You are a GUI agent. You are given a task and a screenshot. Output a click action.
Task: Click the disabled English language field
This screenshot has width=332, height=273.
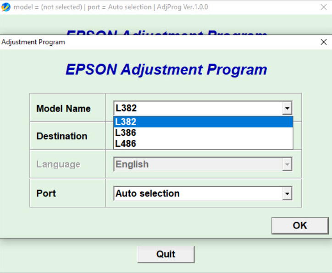(198, 164)
